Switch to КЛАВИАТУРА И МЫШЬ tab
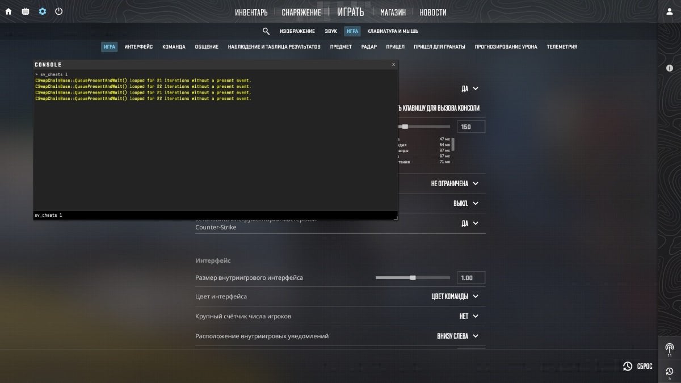 pos(393,31)
